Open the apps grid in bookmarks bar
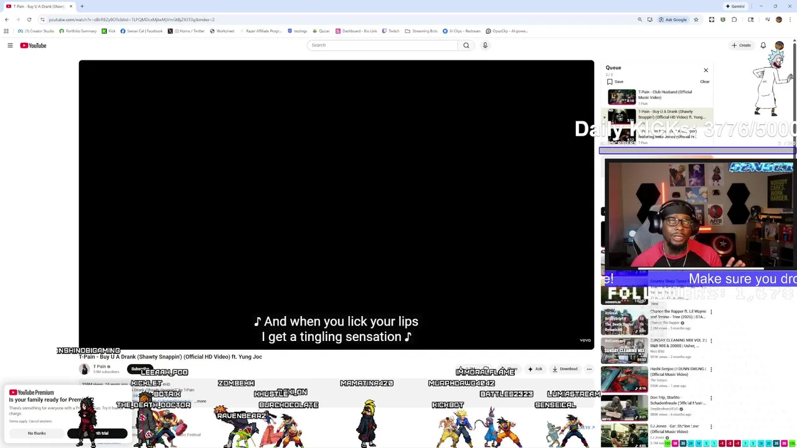The height and width of the screenshot is (448, 797). 6,31
